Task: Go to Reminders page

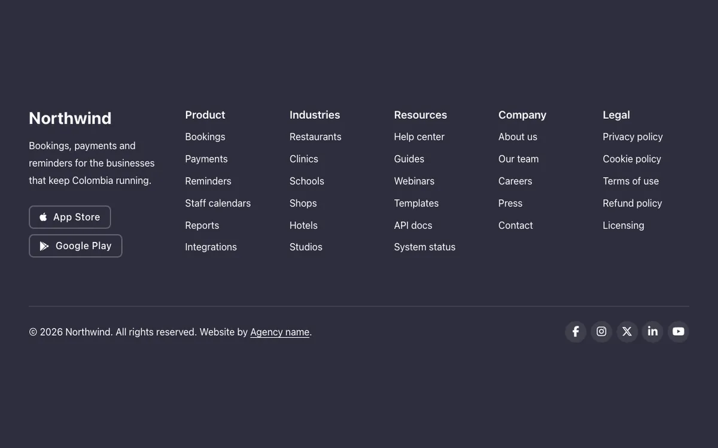Action: [x=208, y=181]
